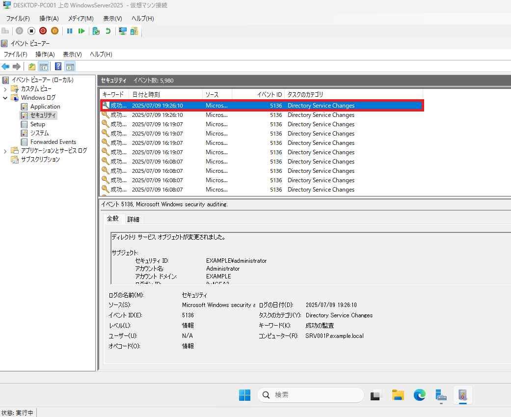Send Ctrl+Alt+Del using the Hyper-V toolbar icon
The image size is (511, 417).
5,31
